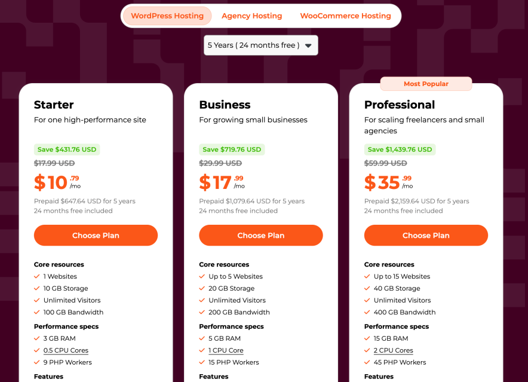Viewport: 528px width, 382px height.
Task: Click the dropdown arrow next to 24 months free
Action: tap(308, 45)
